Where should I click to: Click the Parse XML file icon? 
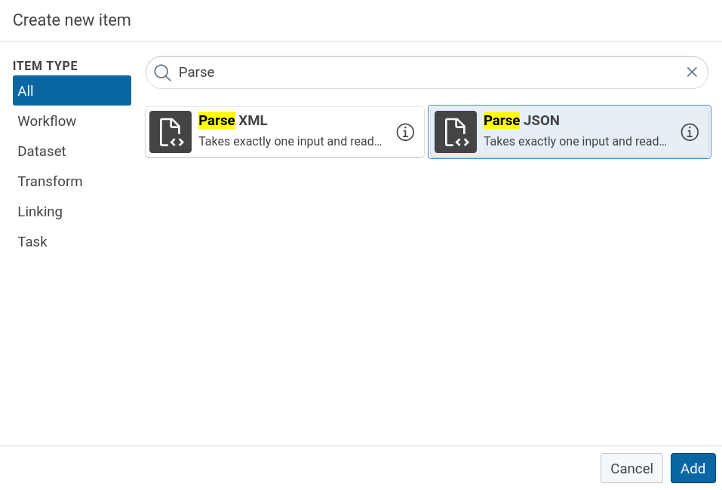(x=170, y=131)
